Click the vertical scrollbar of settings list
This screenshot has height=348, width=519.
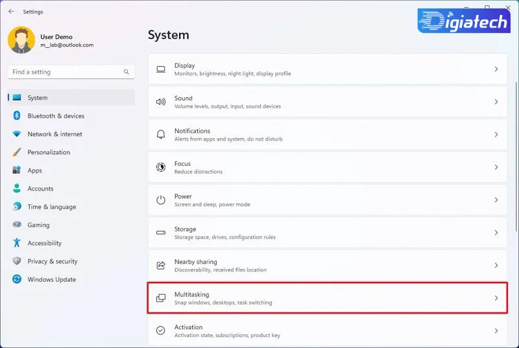coord(516,157)
